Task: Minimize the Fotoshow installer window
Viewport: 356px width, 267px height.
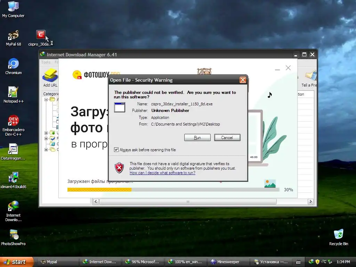Action: [277, 69]
